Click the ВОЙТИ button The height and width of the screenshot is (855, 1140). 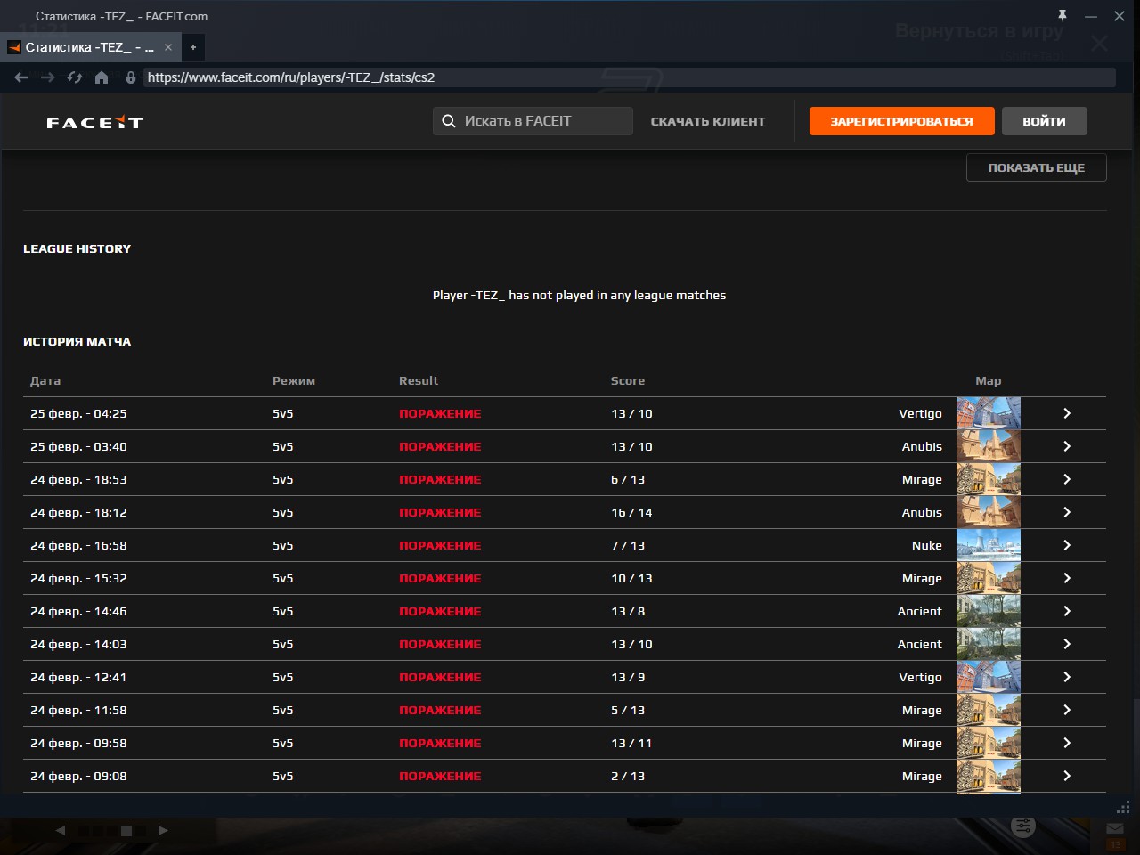[x=1044, y=121]
